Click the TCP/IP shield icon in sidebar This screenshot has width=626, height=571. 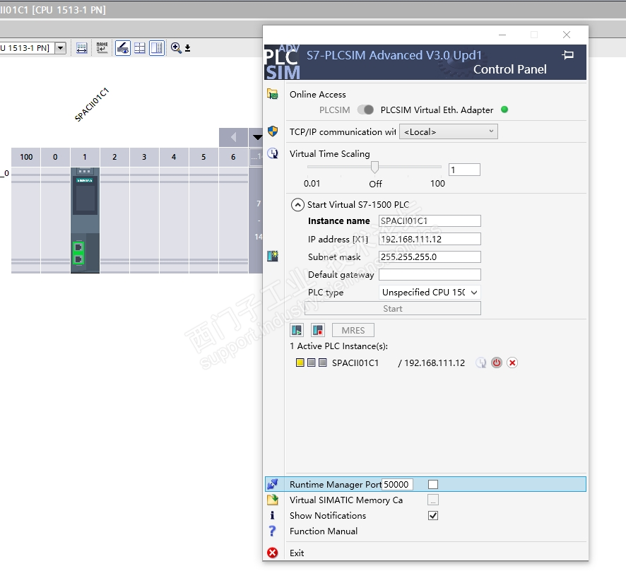(x=273, y=131)
